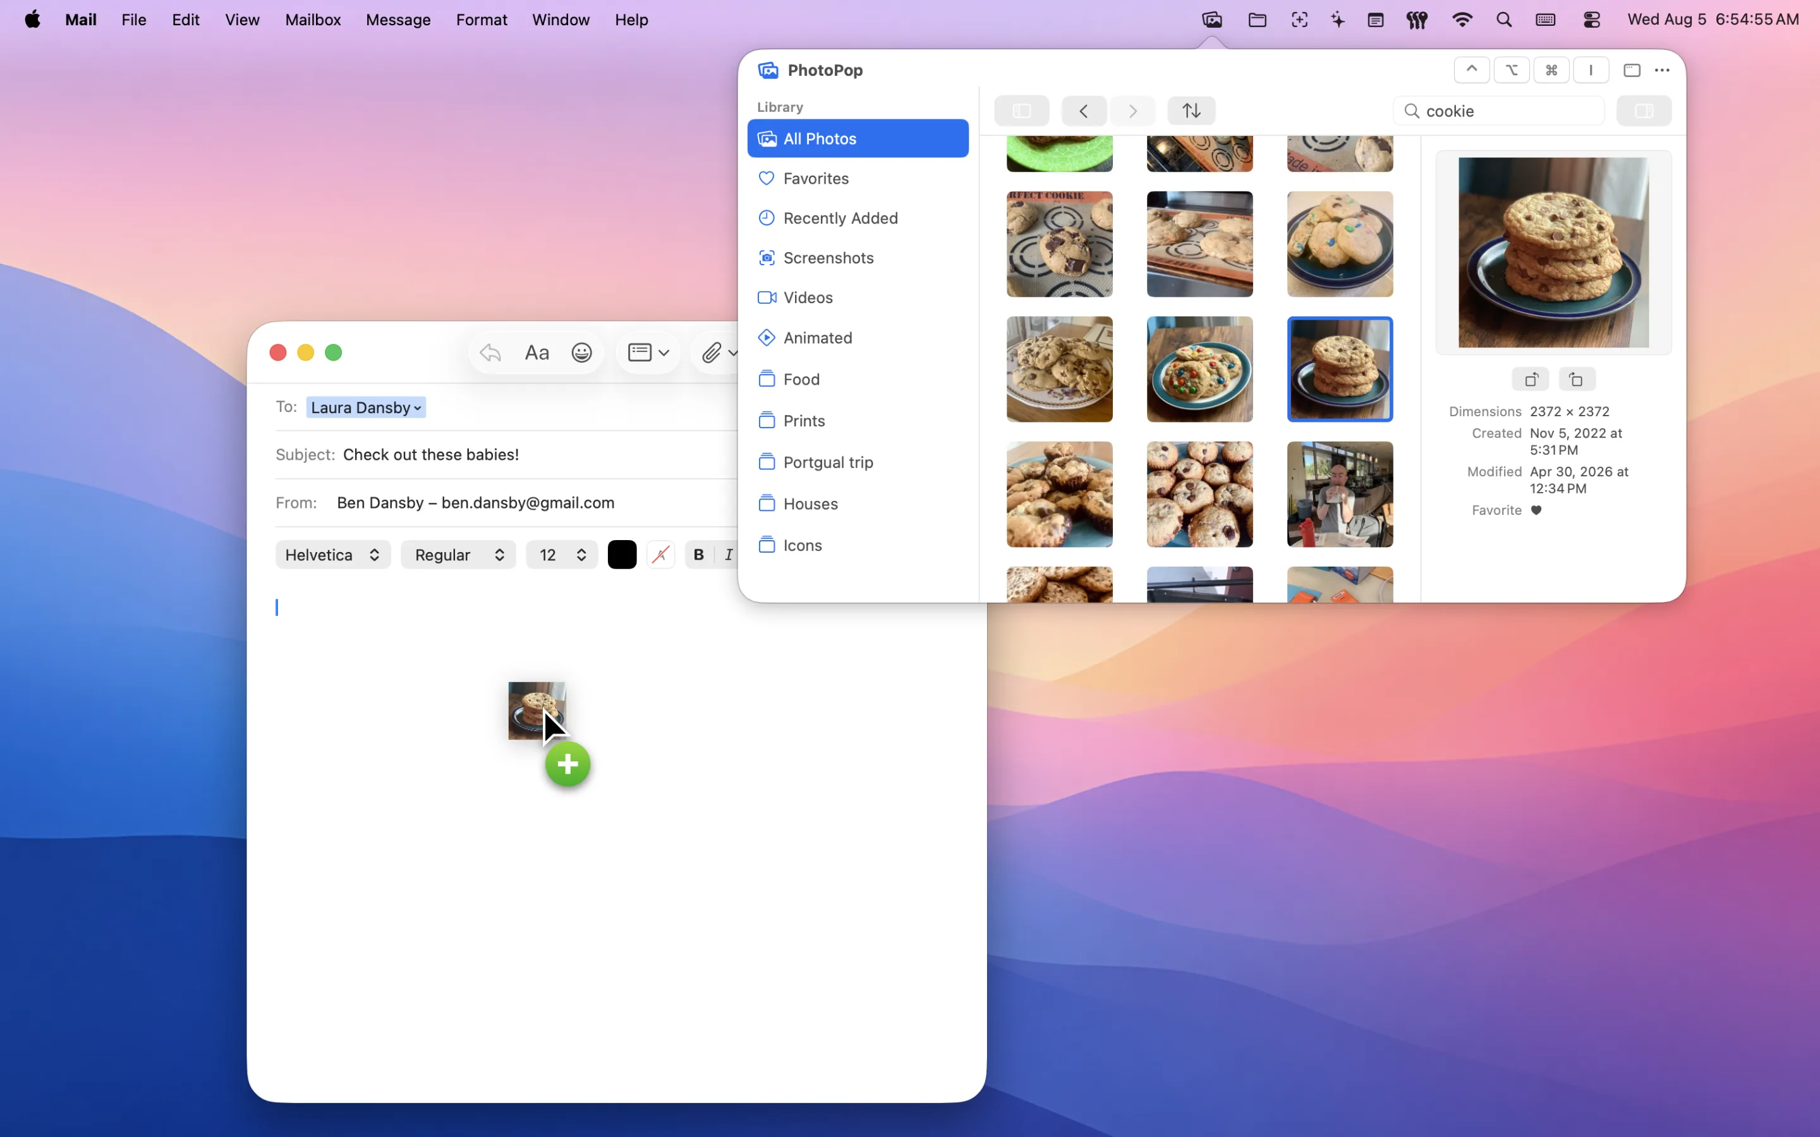Viewport: 1820px width, 1137px height.
Task: Open the Mailbox menu
Action: pyautogui.click(x=312, y=20)
